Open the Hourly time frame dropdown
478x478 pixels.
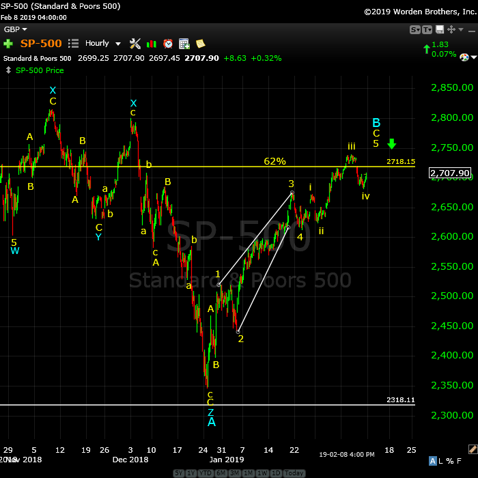click(102, 43)
